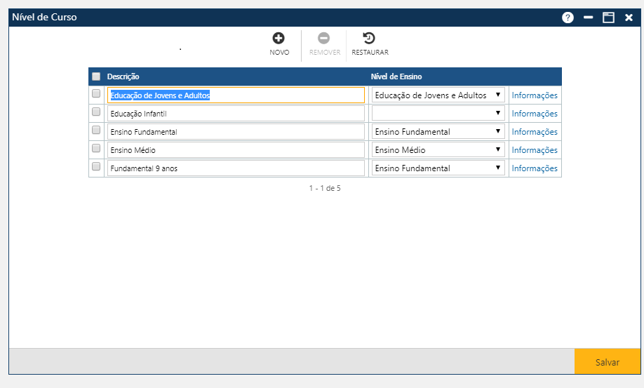Minimize the Nível de Curso window
The width and height of the screenshot is (644, 388).
[588, 18]
